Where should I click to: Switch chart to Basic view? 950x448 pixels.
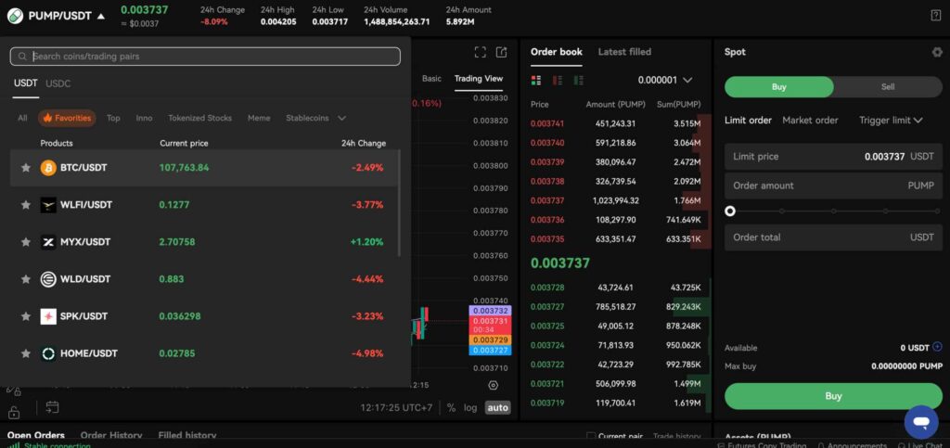point(432,79)
